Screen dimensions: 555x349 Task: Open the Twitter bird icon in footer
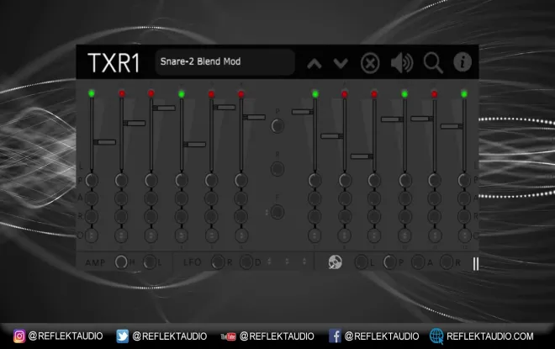tap(123, 336)
